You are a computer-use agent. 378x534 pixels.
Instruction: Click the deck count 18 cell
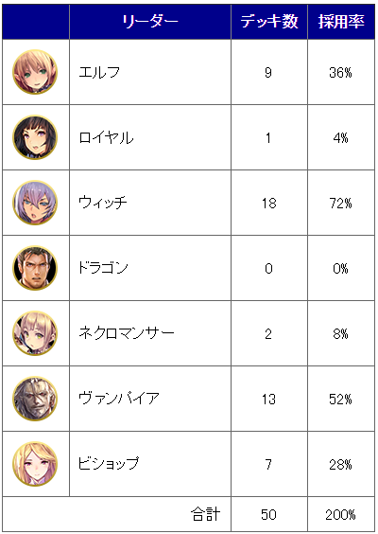click(269, 203)
